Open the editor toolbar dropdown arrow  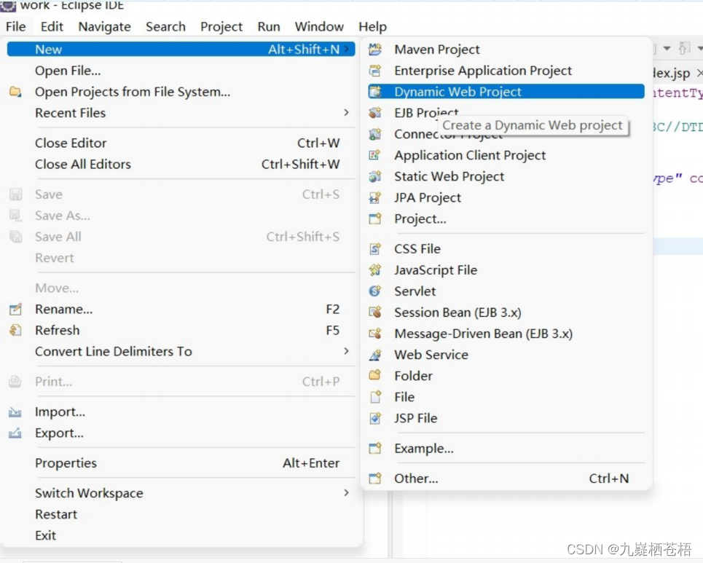tap(667, 48)
